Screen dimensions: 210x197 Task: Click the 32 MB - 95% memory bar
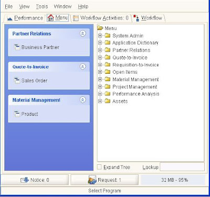click(173, 180)
